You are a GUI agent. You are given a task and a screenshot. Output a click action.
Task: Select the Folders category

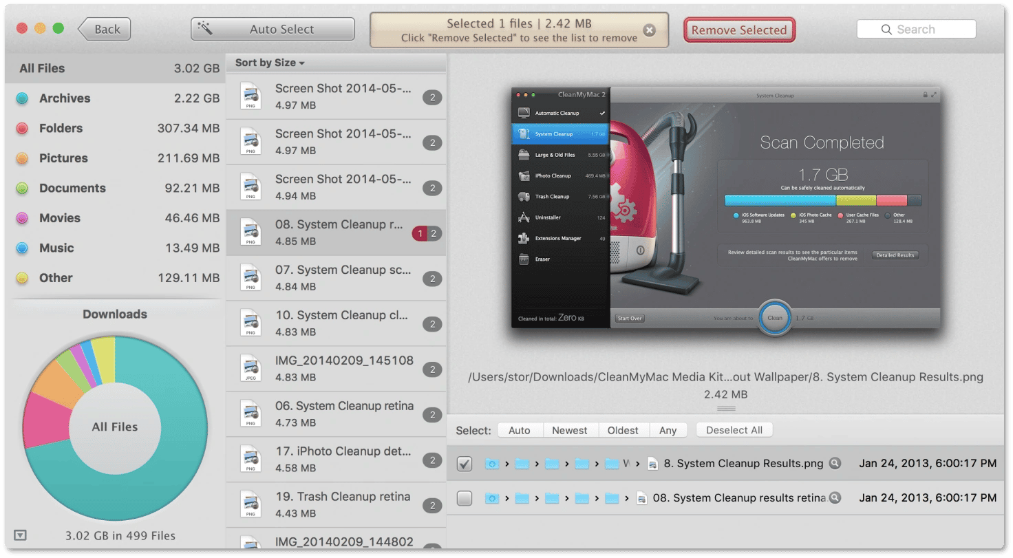point(115,128)
